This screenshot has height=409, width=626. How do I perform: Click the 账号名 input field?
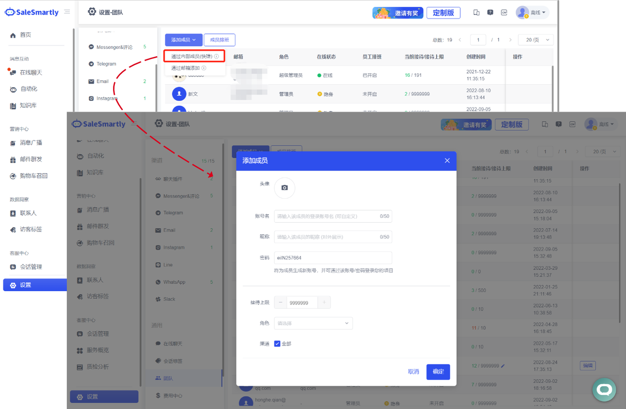coord(333,216)
